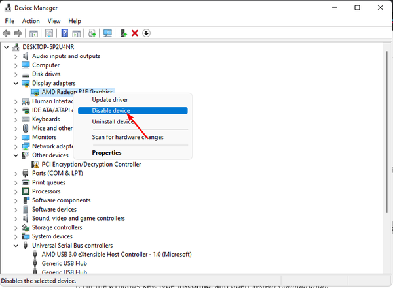Click the Storage controllers icon
393x288 pixels.
click(26, 227)
